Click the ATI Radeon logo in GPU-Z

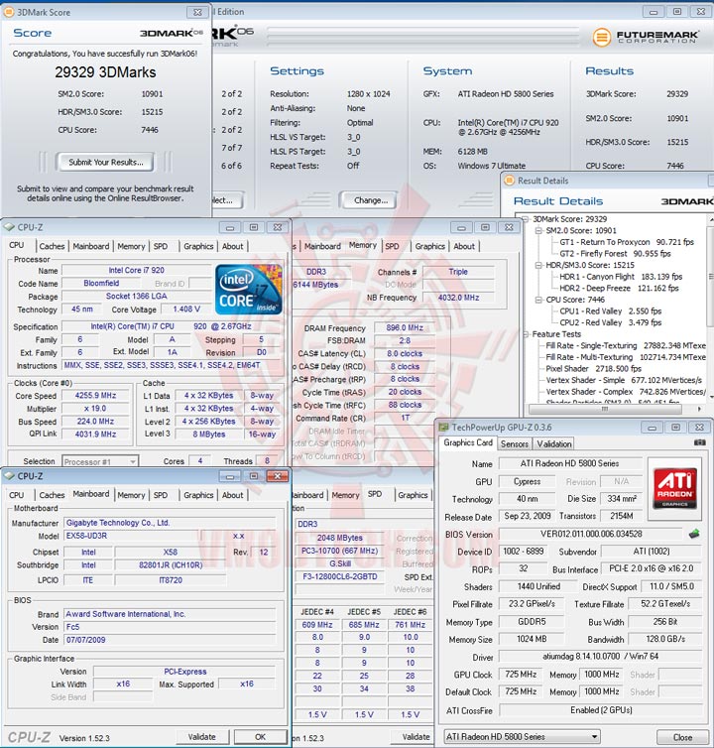point(675,488)
